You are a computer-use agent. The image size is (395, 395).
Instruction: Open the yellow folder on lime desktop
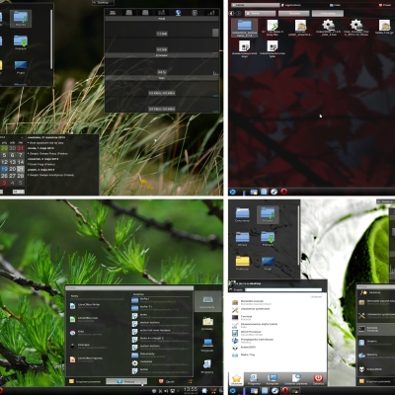(242, 263)
